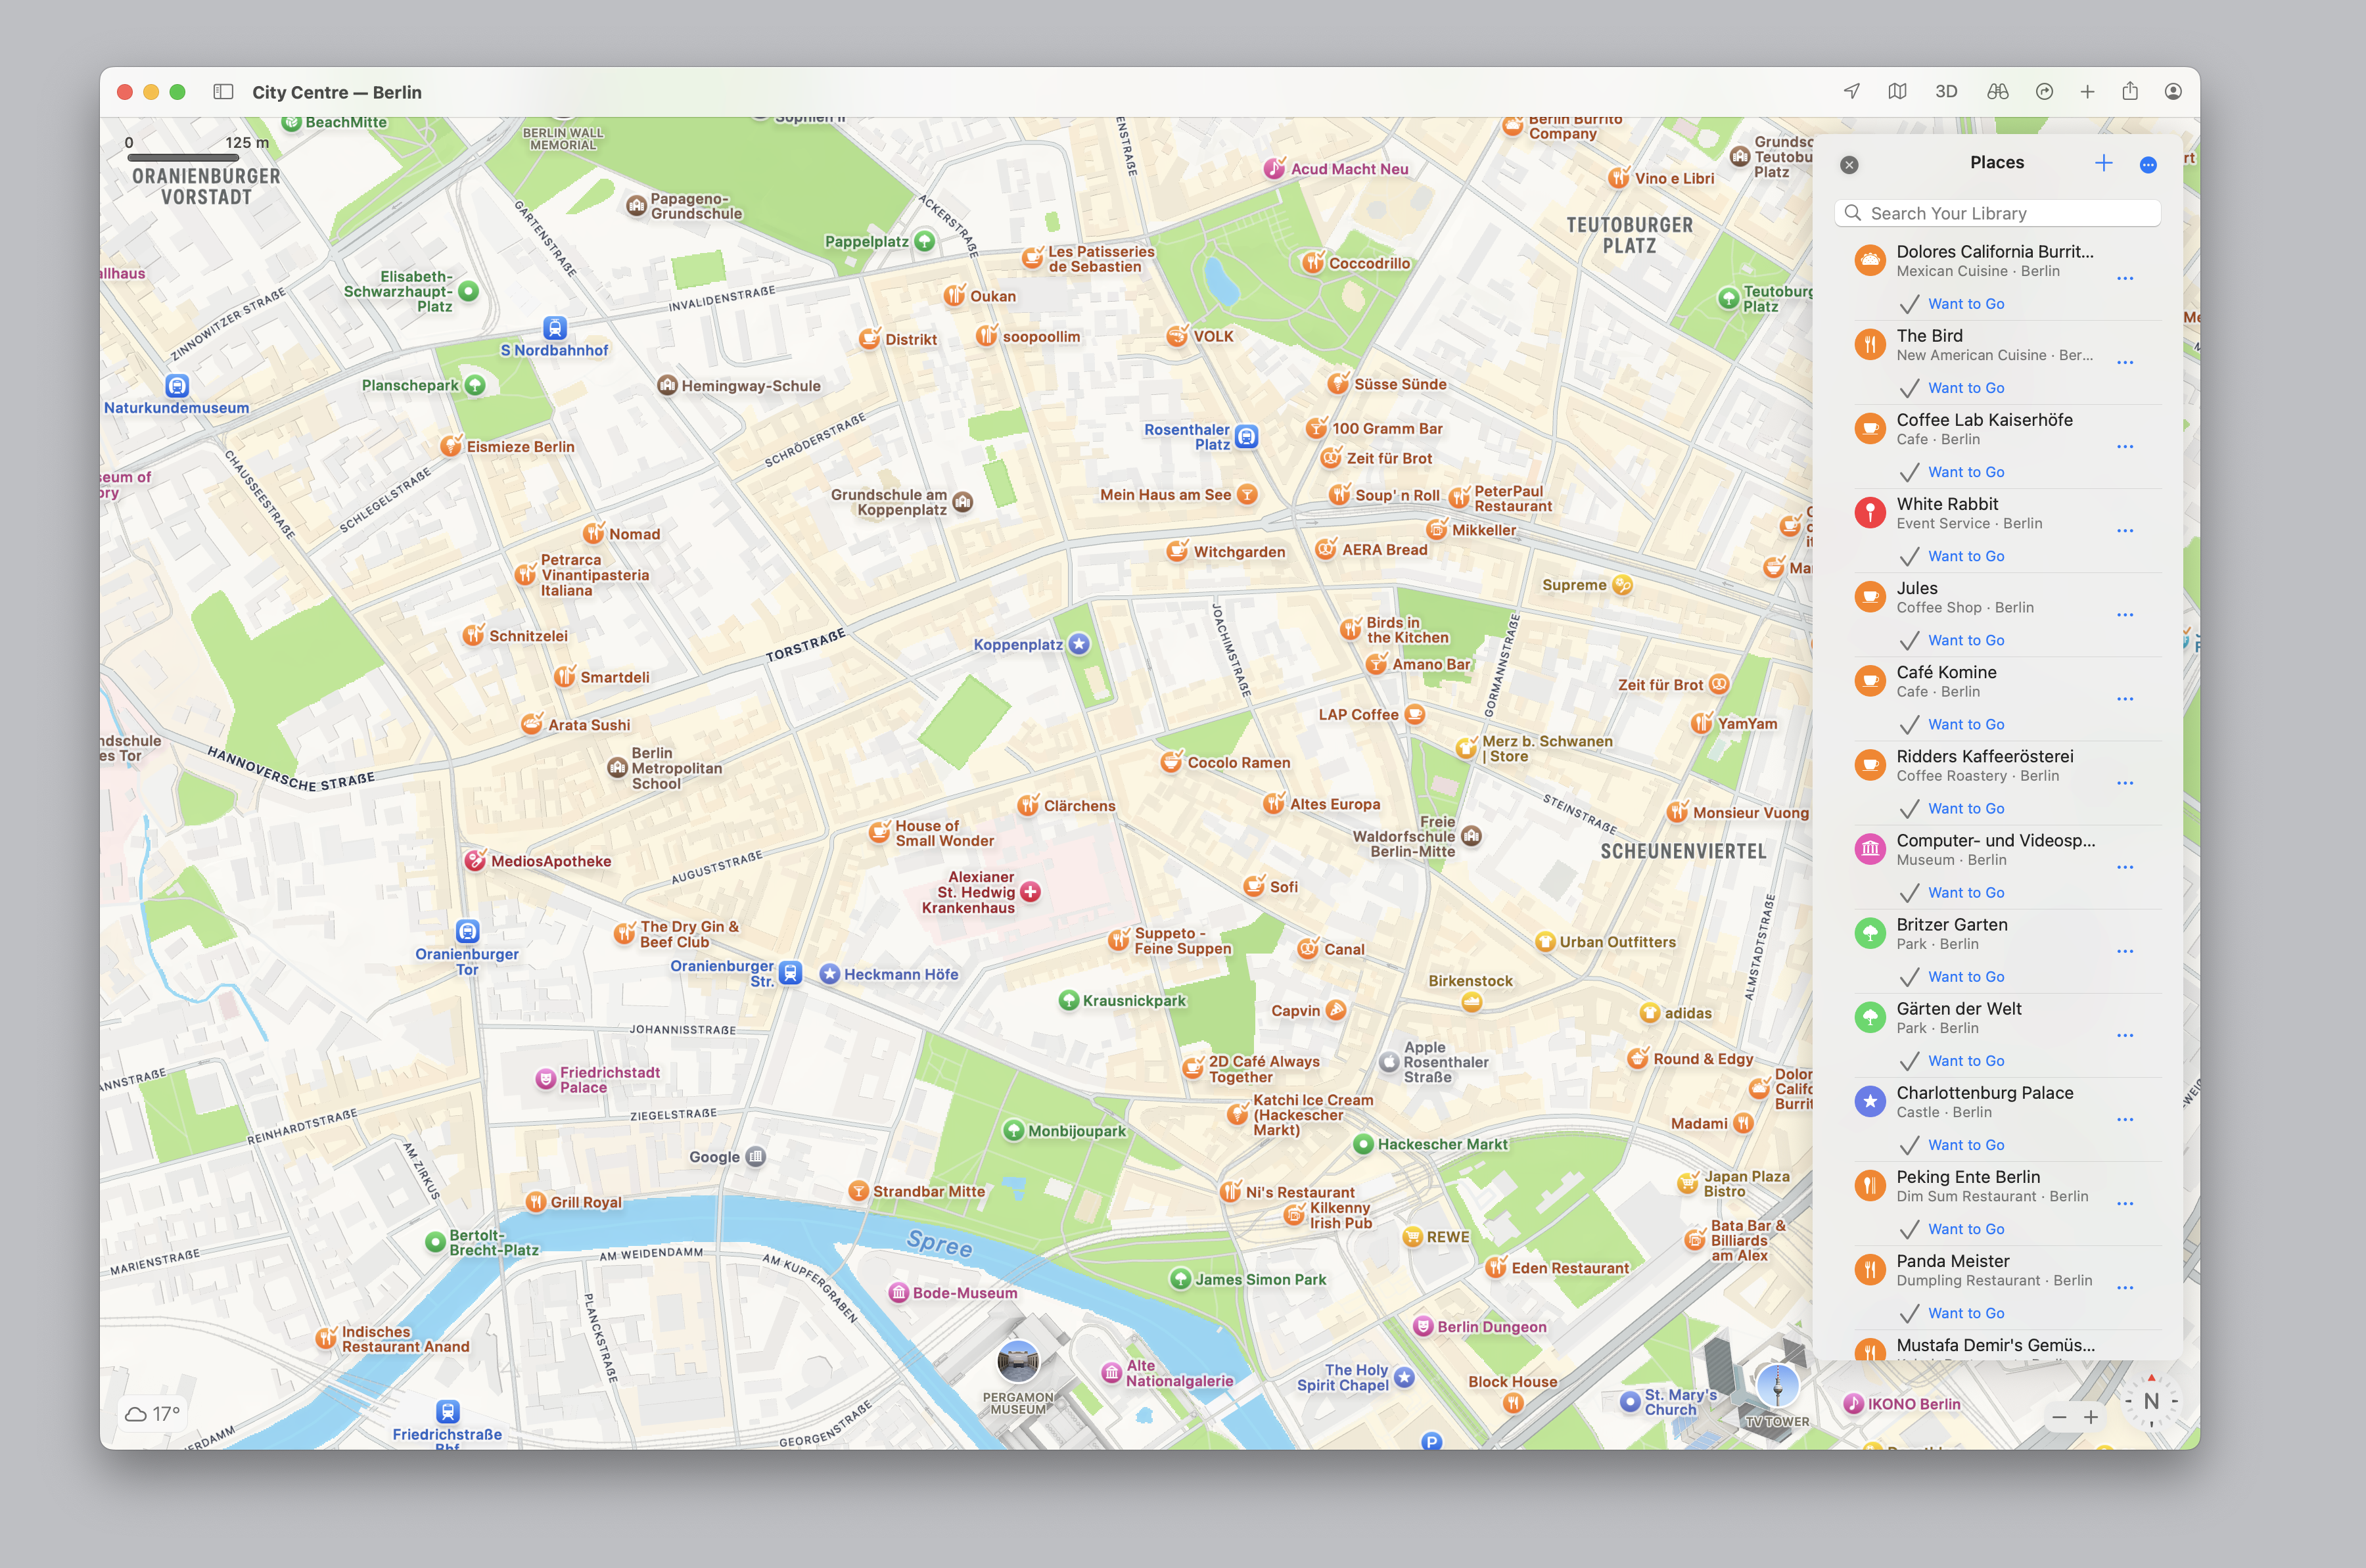Click Rosenthaler Platz station icon
The image size is (2366, 1568).
[x=1246, y=436]
